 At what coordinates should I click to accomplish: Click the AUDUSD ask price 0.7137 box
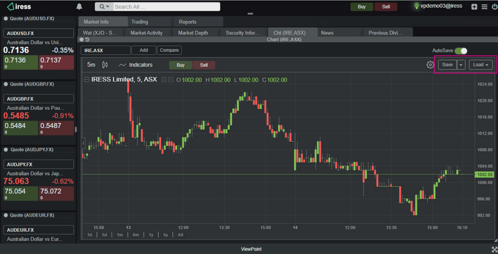pos(56,62)
